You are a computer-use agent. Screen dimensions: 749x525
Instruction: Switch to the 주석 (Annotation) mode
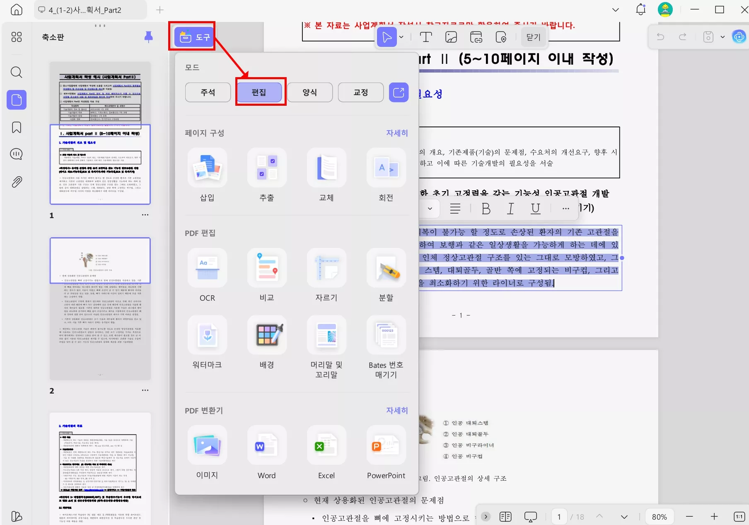pyautogui.click(x=208, y=92)
